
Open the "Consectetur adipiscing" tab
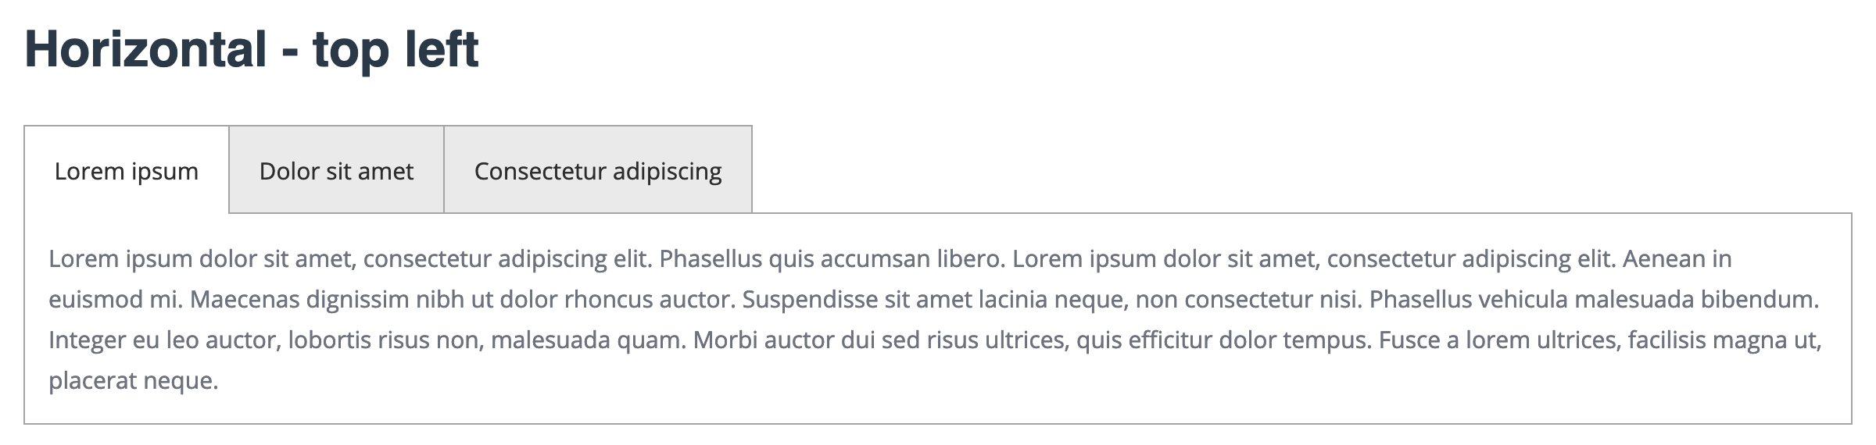[598, 171]
